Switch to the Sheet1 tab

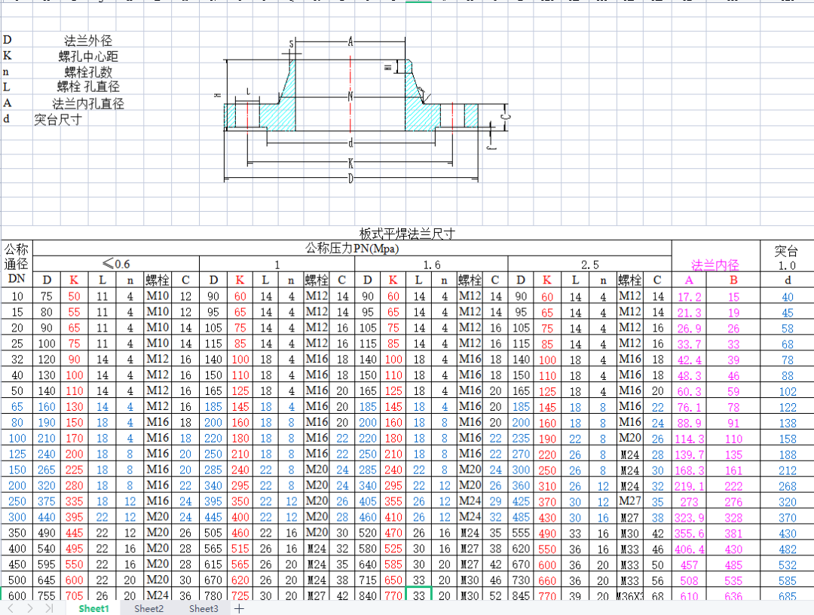click(94, 608)
